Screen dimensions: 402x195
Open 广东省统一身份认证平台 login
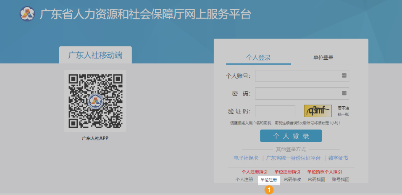coord(293,158)
